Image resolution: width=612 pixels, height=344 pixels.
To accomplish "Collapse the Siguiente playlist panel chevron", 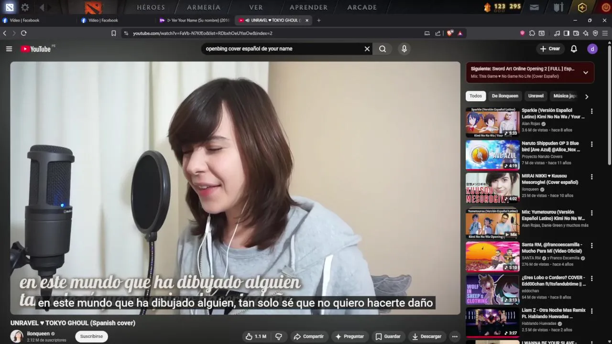I will [x=586, y=73].
